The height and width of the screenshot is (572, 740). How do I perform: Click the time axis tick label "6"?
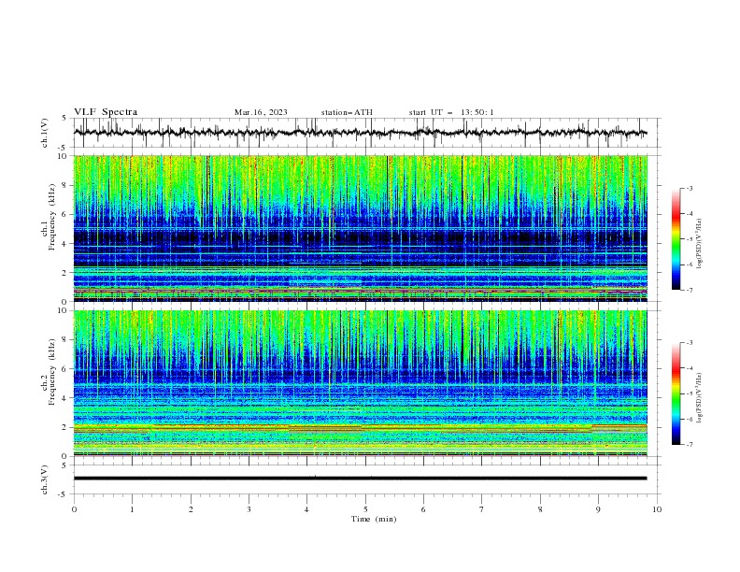[423, 509]
